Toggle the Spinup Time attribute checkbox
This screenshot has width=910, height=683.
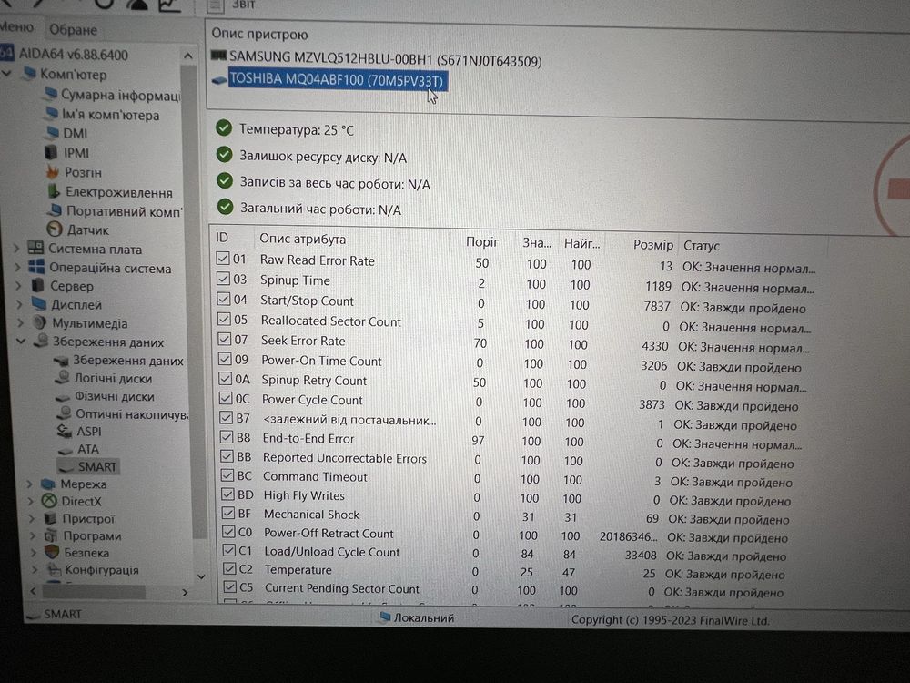click(x=224, y=278)
